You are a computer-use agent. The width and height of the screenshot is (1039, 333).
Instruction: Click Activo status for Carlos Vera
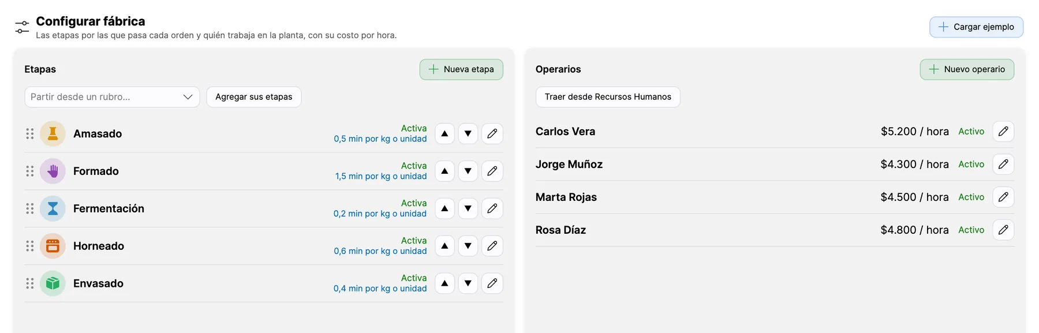tap(971, 132)
